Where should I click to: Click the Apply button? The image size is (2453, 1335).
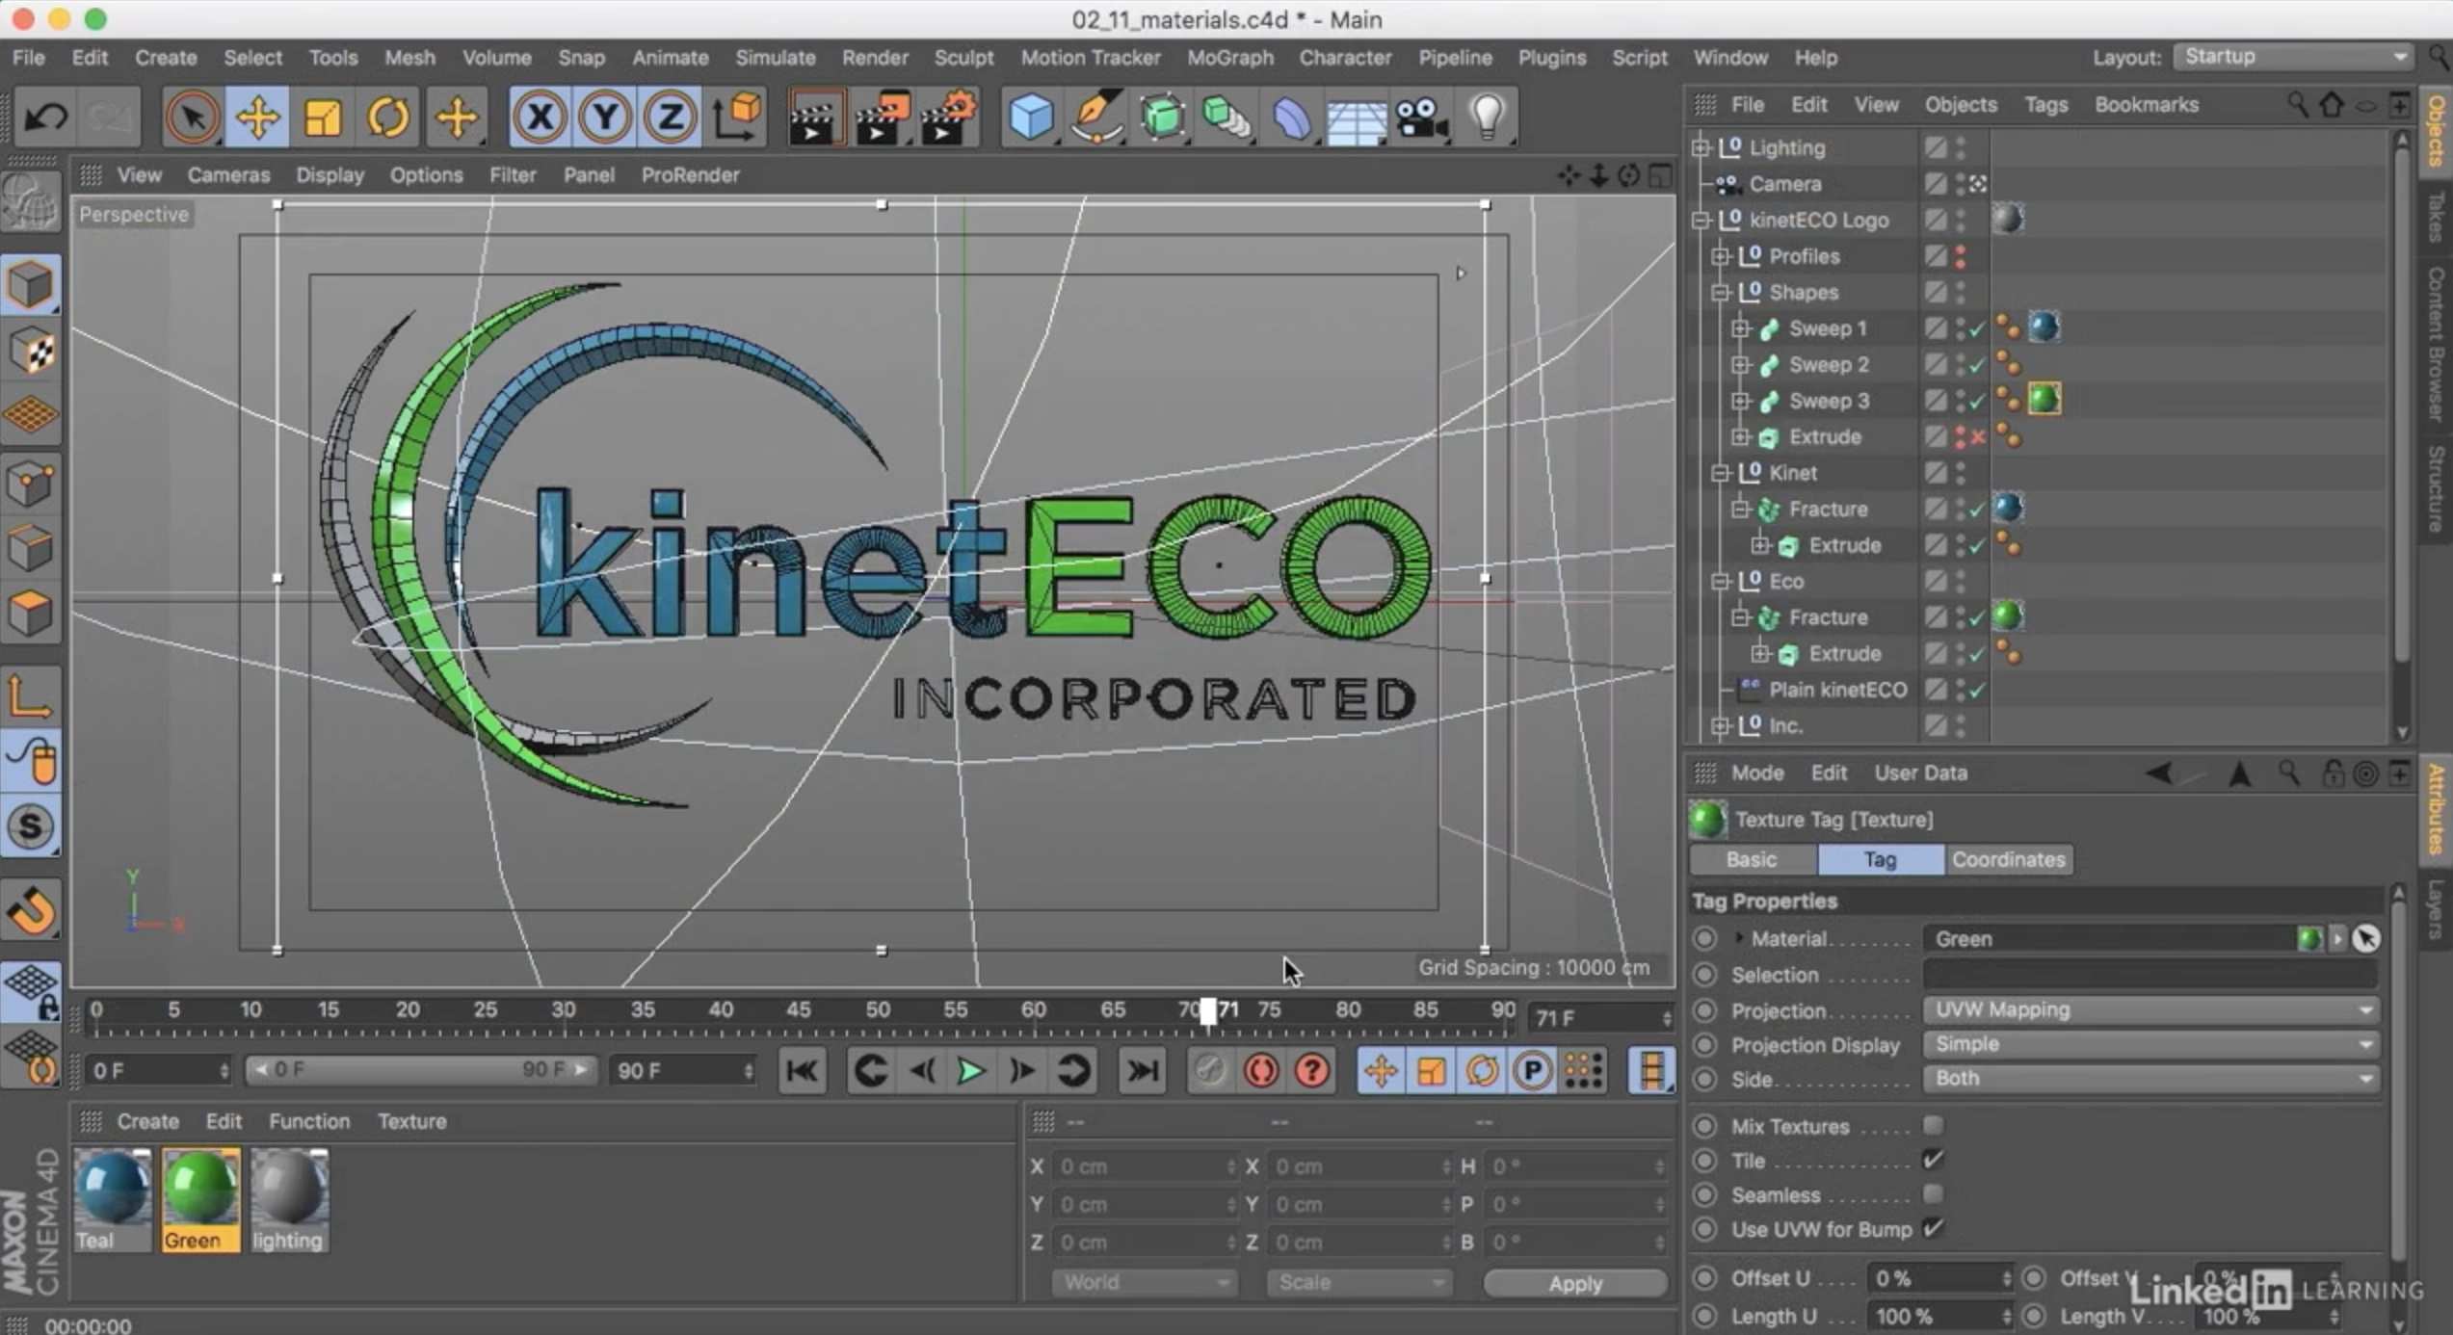(x=1574, y=1283)
